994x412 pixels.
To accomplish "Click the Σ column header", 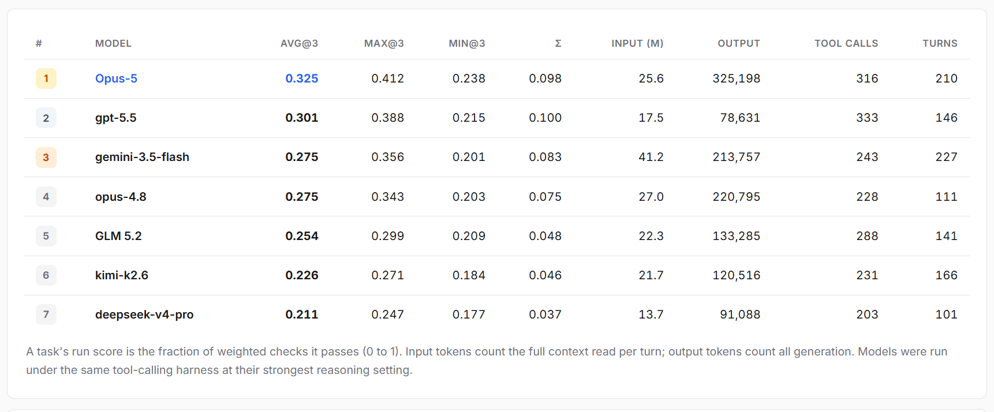I will click(x=558, y=43).
